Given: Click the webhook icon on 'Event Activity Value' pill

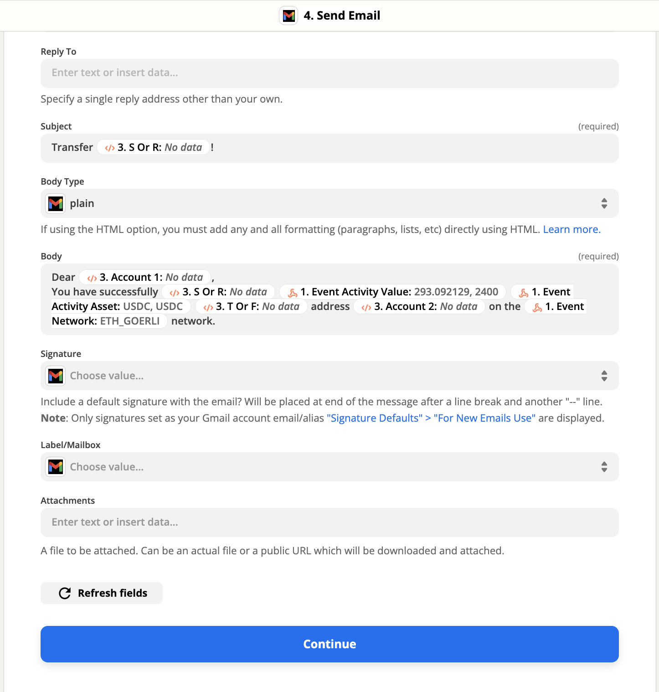Looking at the screenshot, I should click(x=293, y=292).
